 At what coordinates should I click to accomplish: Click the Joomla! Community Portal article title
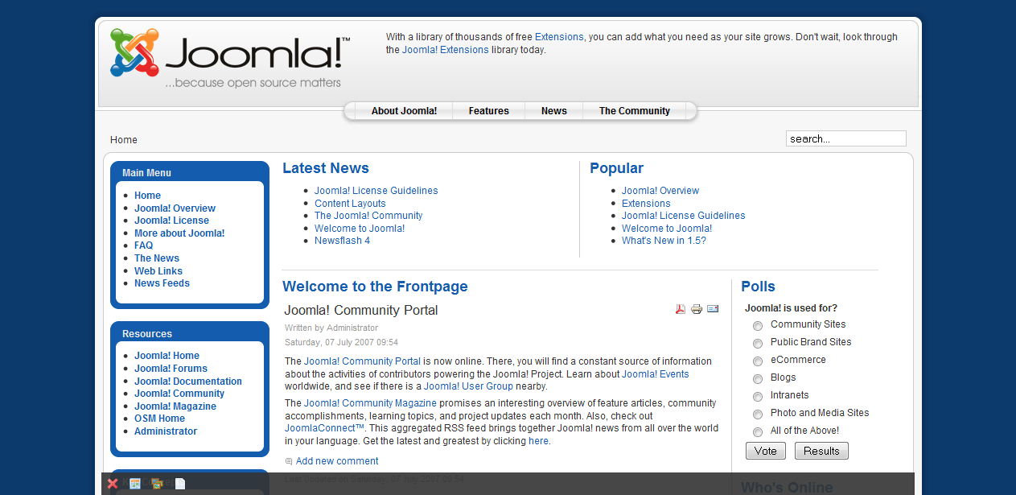pyautogui.click(x=361, y=311)
